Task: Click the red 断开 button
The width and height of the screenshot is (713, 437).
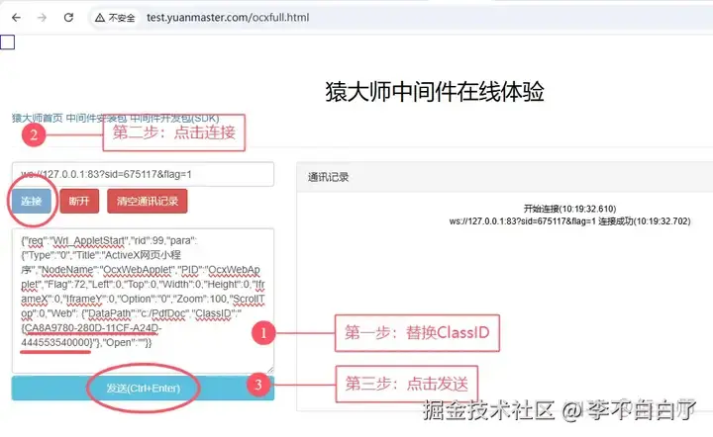Action: pos(79,201)
